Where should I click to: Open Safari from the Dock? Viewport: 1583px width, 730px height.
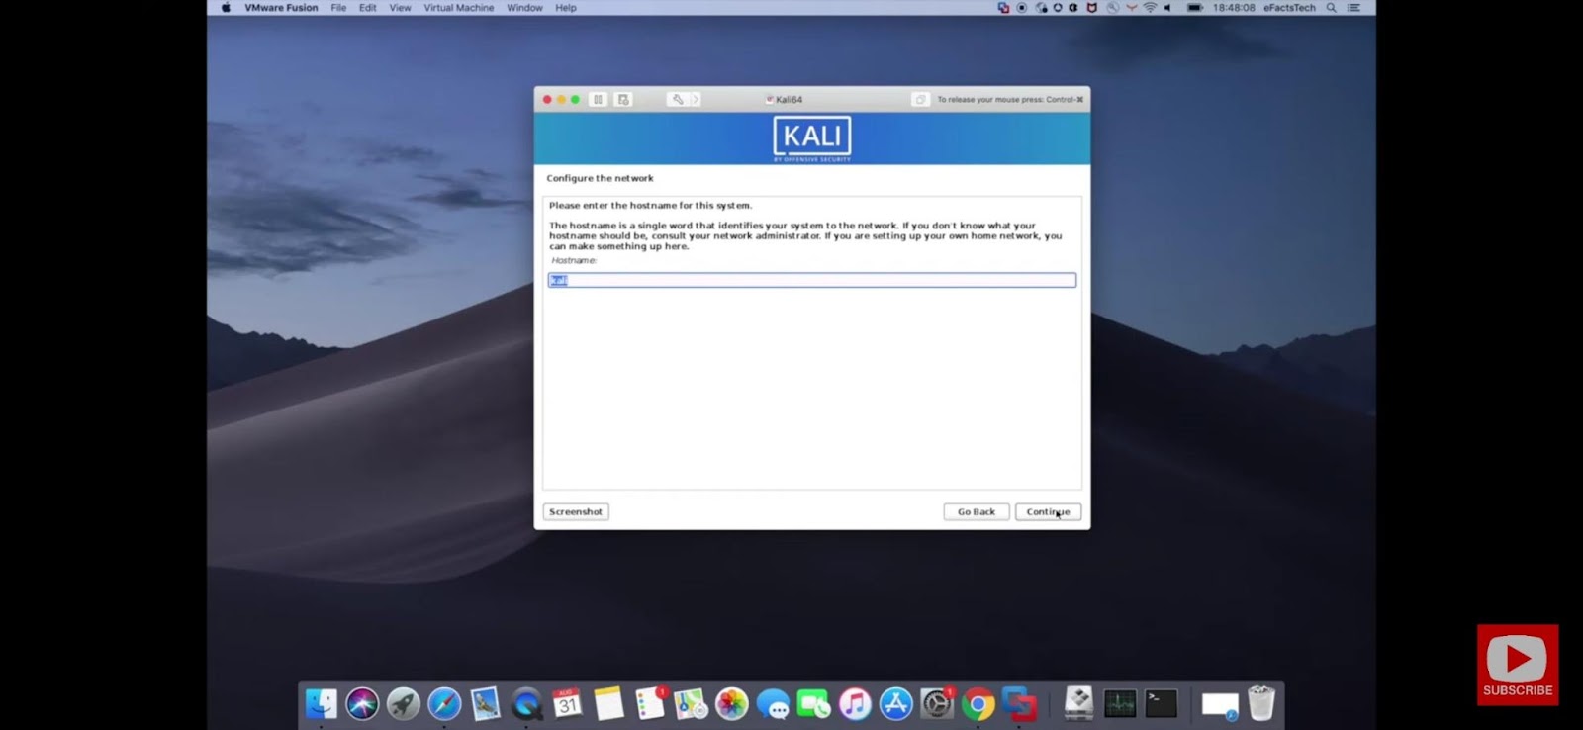[444, 703]
